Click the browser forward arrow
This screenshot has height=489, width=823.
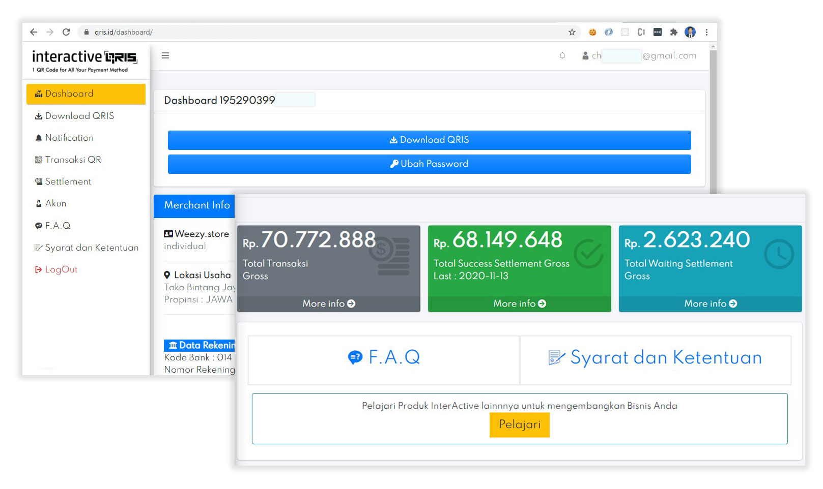pyautogui.click(x=50, y=32)
